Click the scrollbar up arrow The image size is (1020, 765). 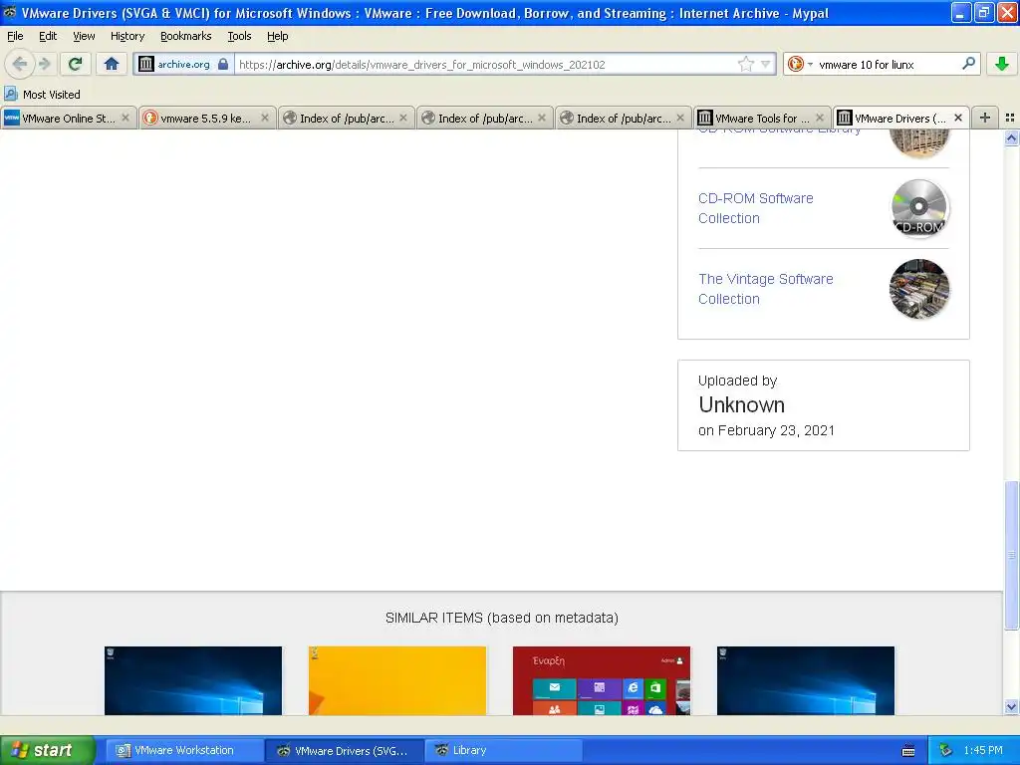[1011, 137]
